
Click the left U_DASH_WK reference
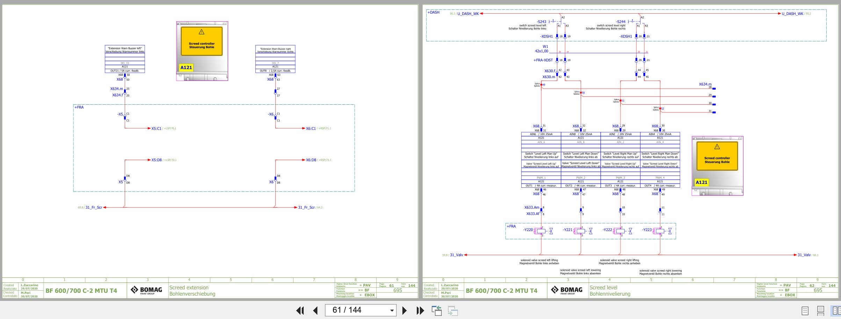(x=464, y=14)
